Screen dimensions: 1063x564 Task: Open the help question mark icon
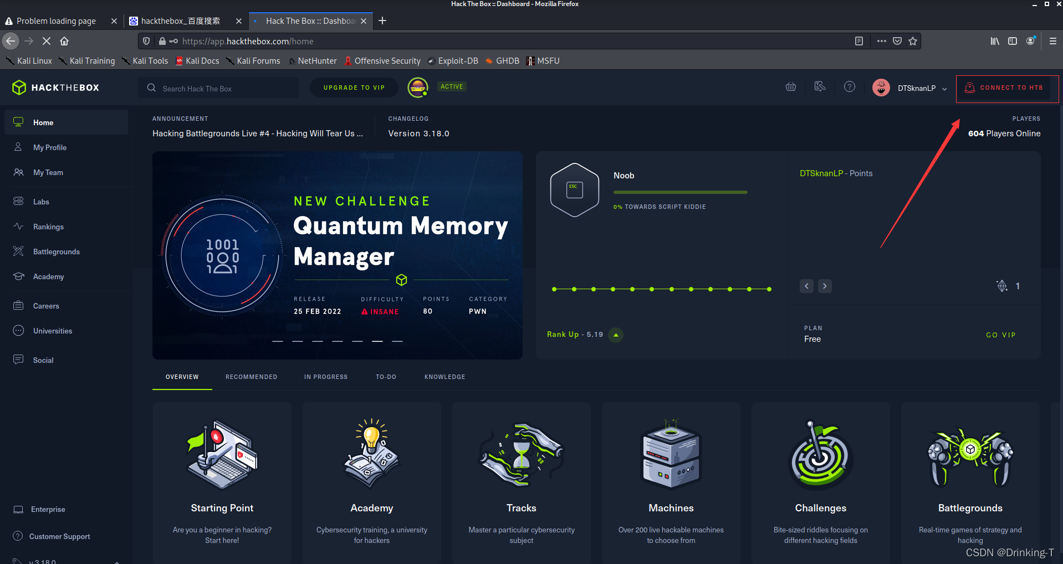(850, 86)
